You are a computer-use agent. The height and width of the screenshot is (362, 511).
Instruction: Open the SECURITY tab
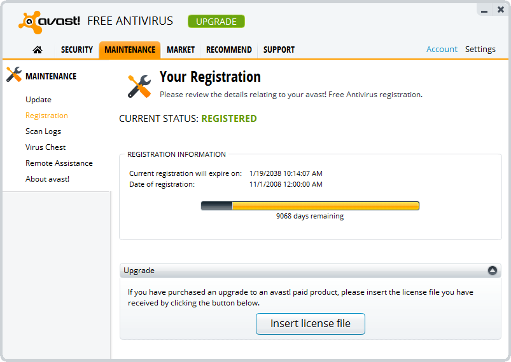pos(77,50)
